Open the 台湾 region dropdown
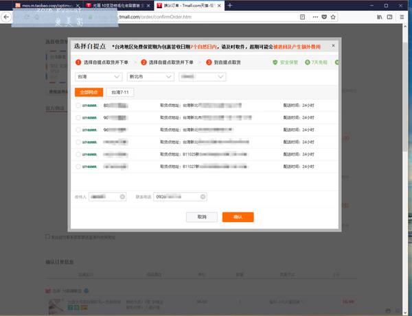412x316 pixels. pyautogui.click(x=98, y=77)
